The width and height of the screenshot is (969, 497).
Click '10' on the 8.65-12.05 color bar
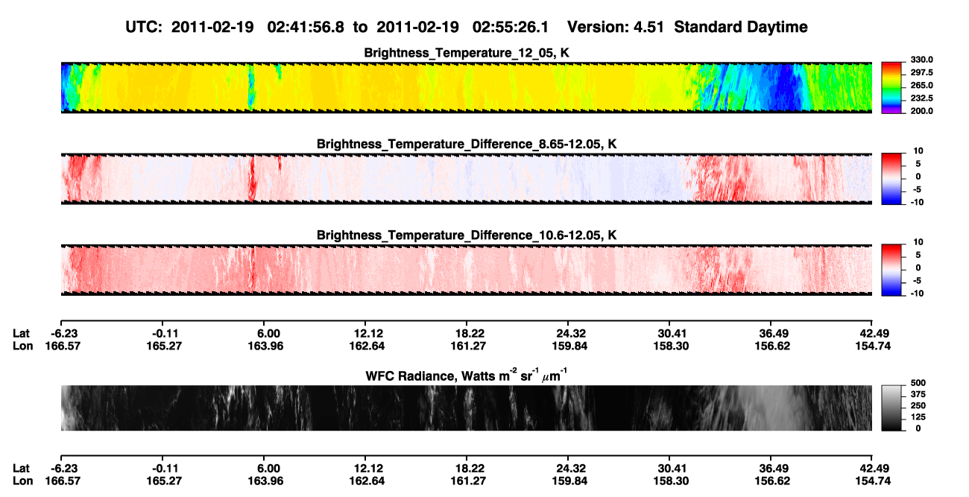918,151
